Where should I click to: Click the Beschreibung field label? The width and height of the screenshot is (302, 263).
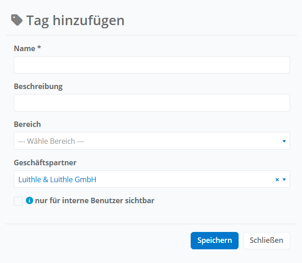(38, 86)
